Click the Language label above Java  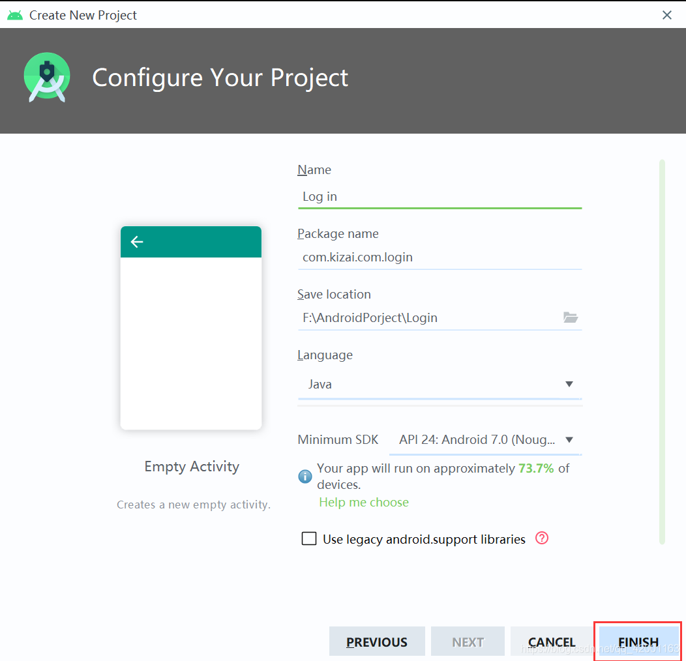(325, 355)
